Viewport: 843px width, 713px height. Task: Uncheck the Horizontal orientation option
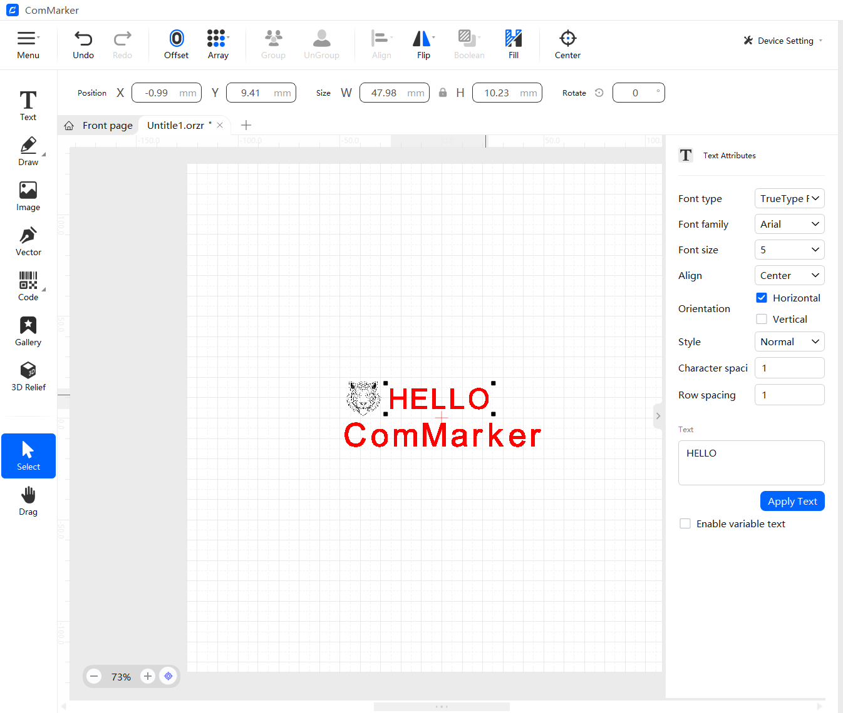tap(762, 298)
